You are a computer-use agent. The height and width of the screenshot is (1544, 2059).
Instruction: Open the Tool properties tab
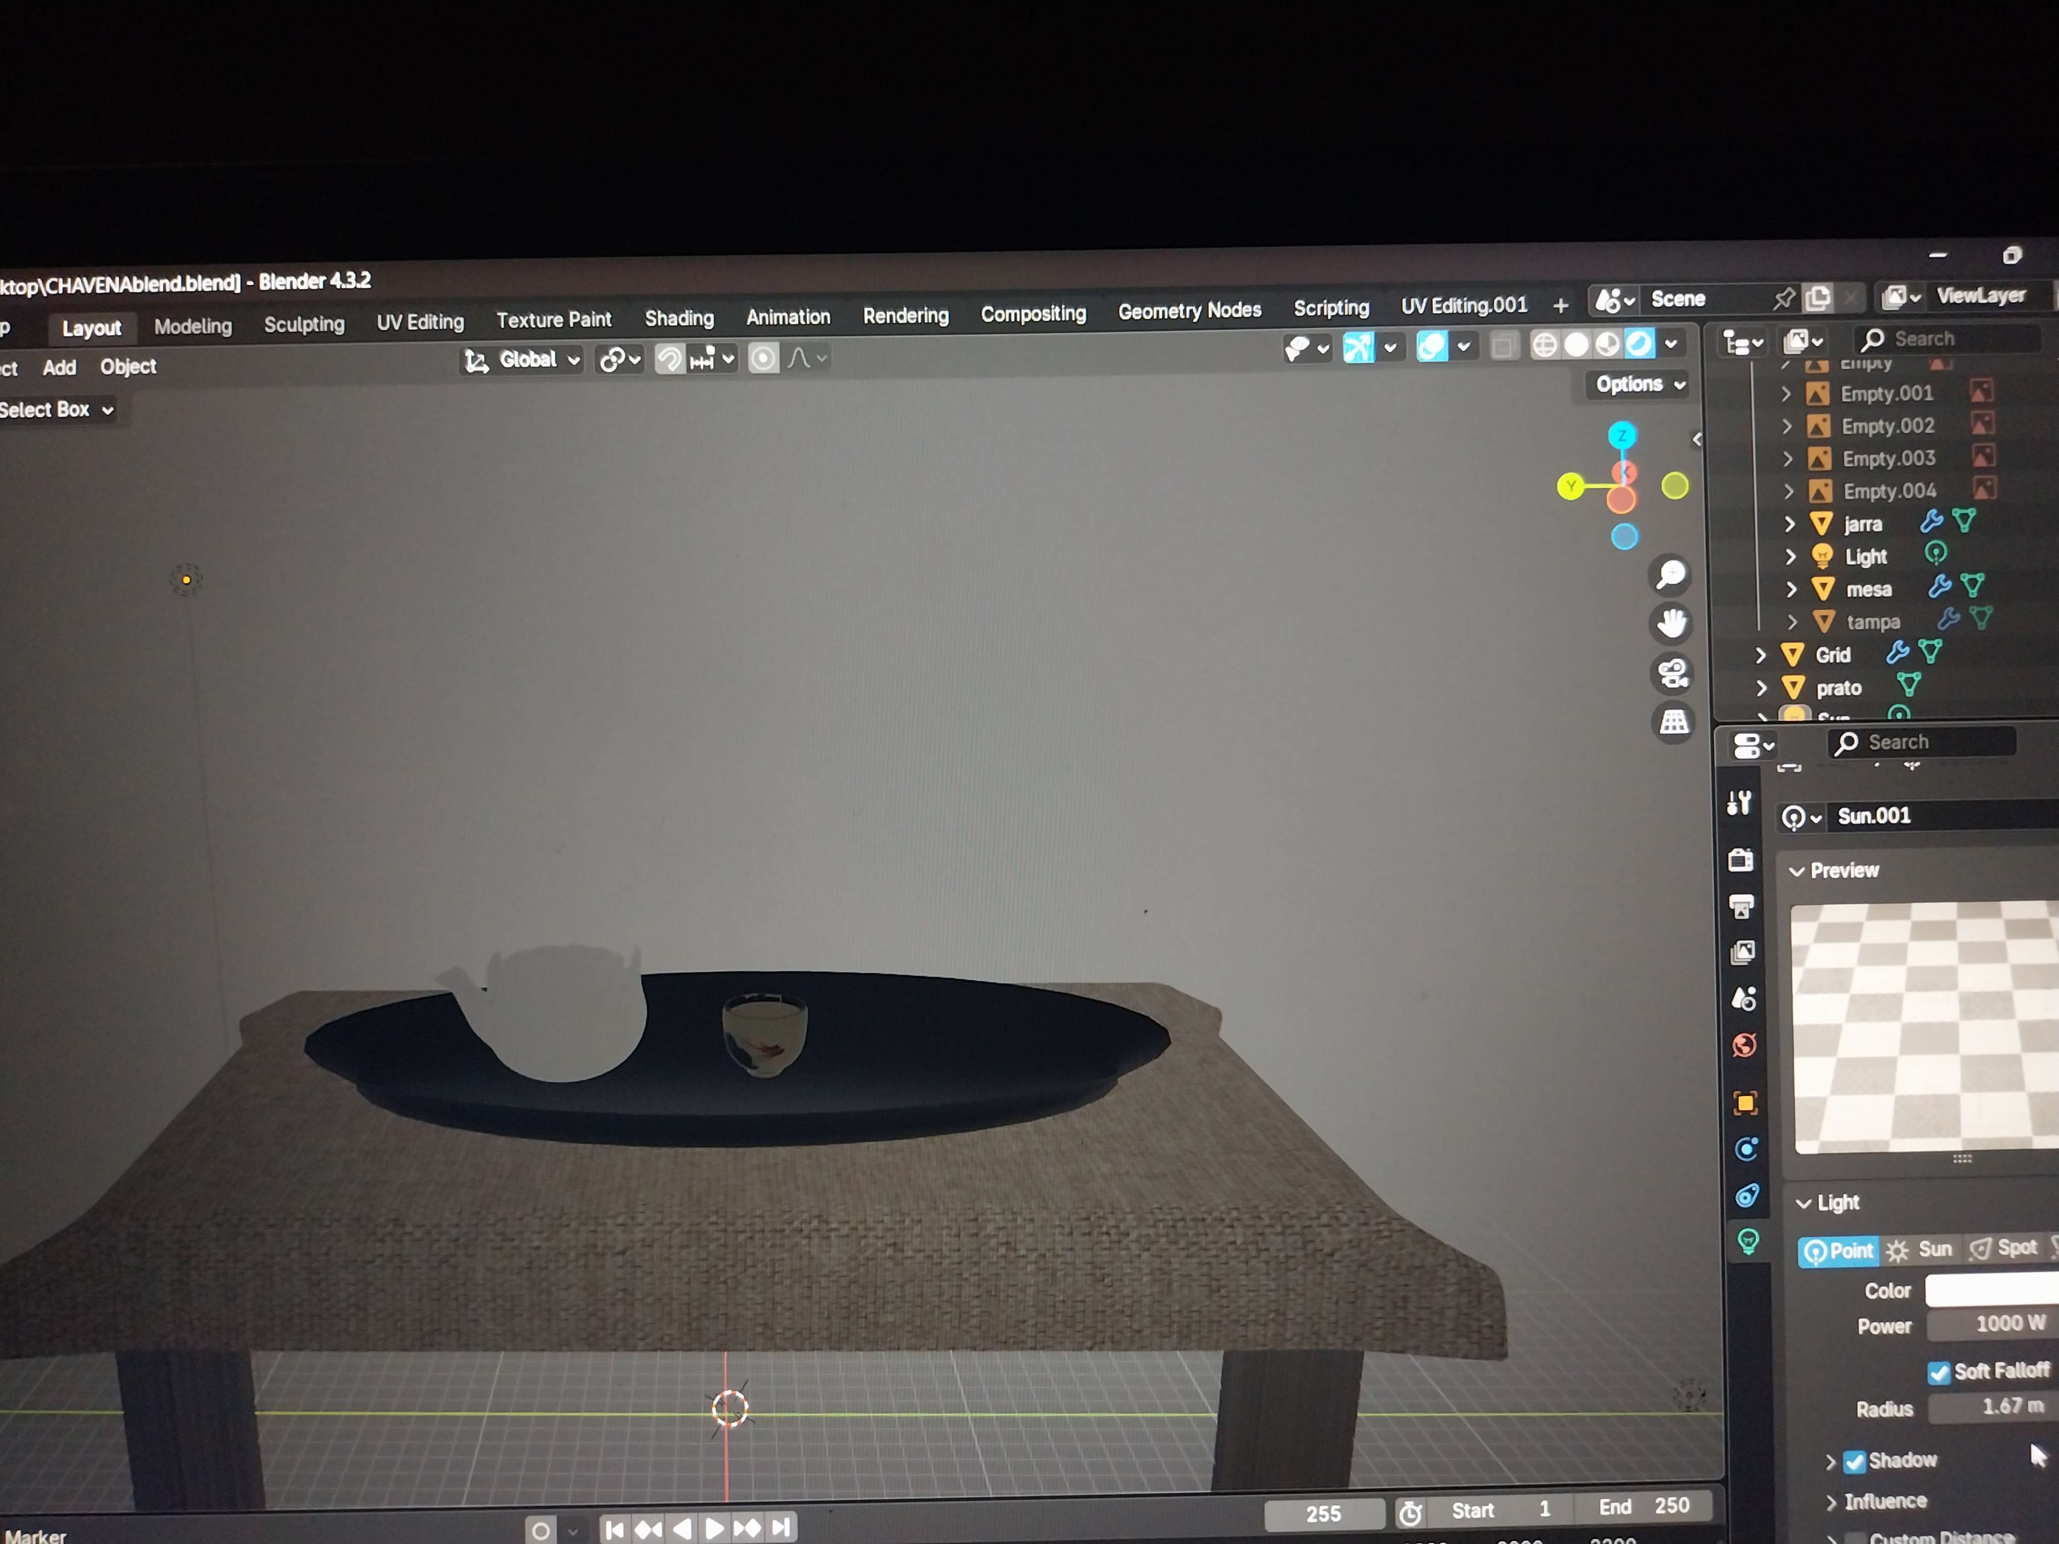pyautogui.click(x=1739, y=802)
